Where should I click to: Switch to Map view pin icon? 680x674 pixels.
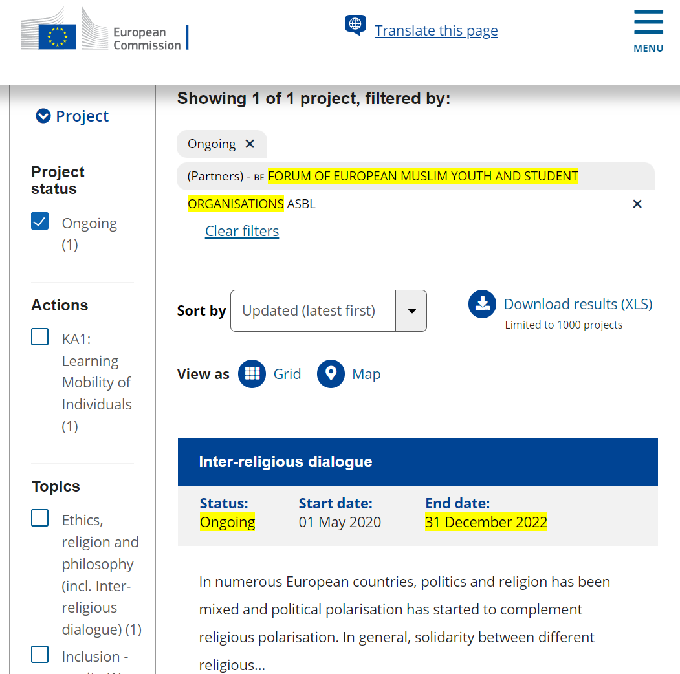pos(331,374)
